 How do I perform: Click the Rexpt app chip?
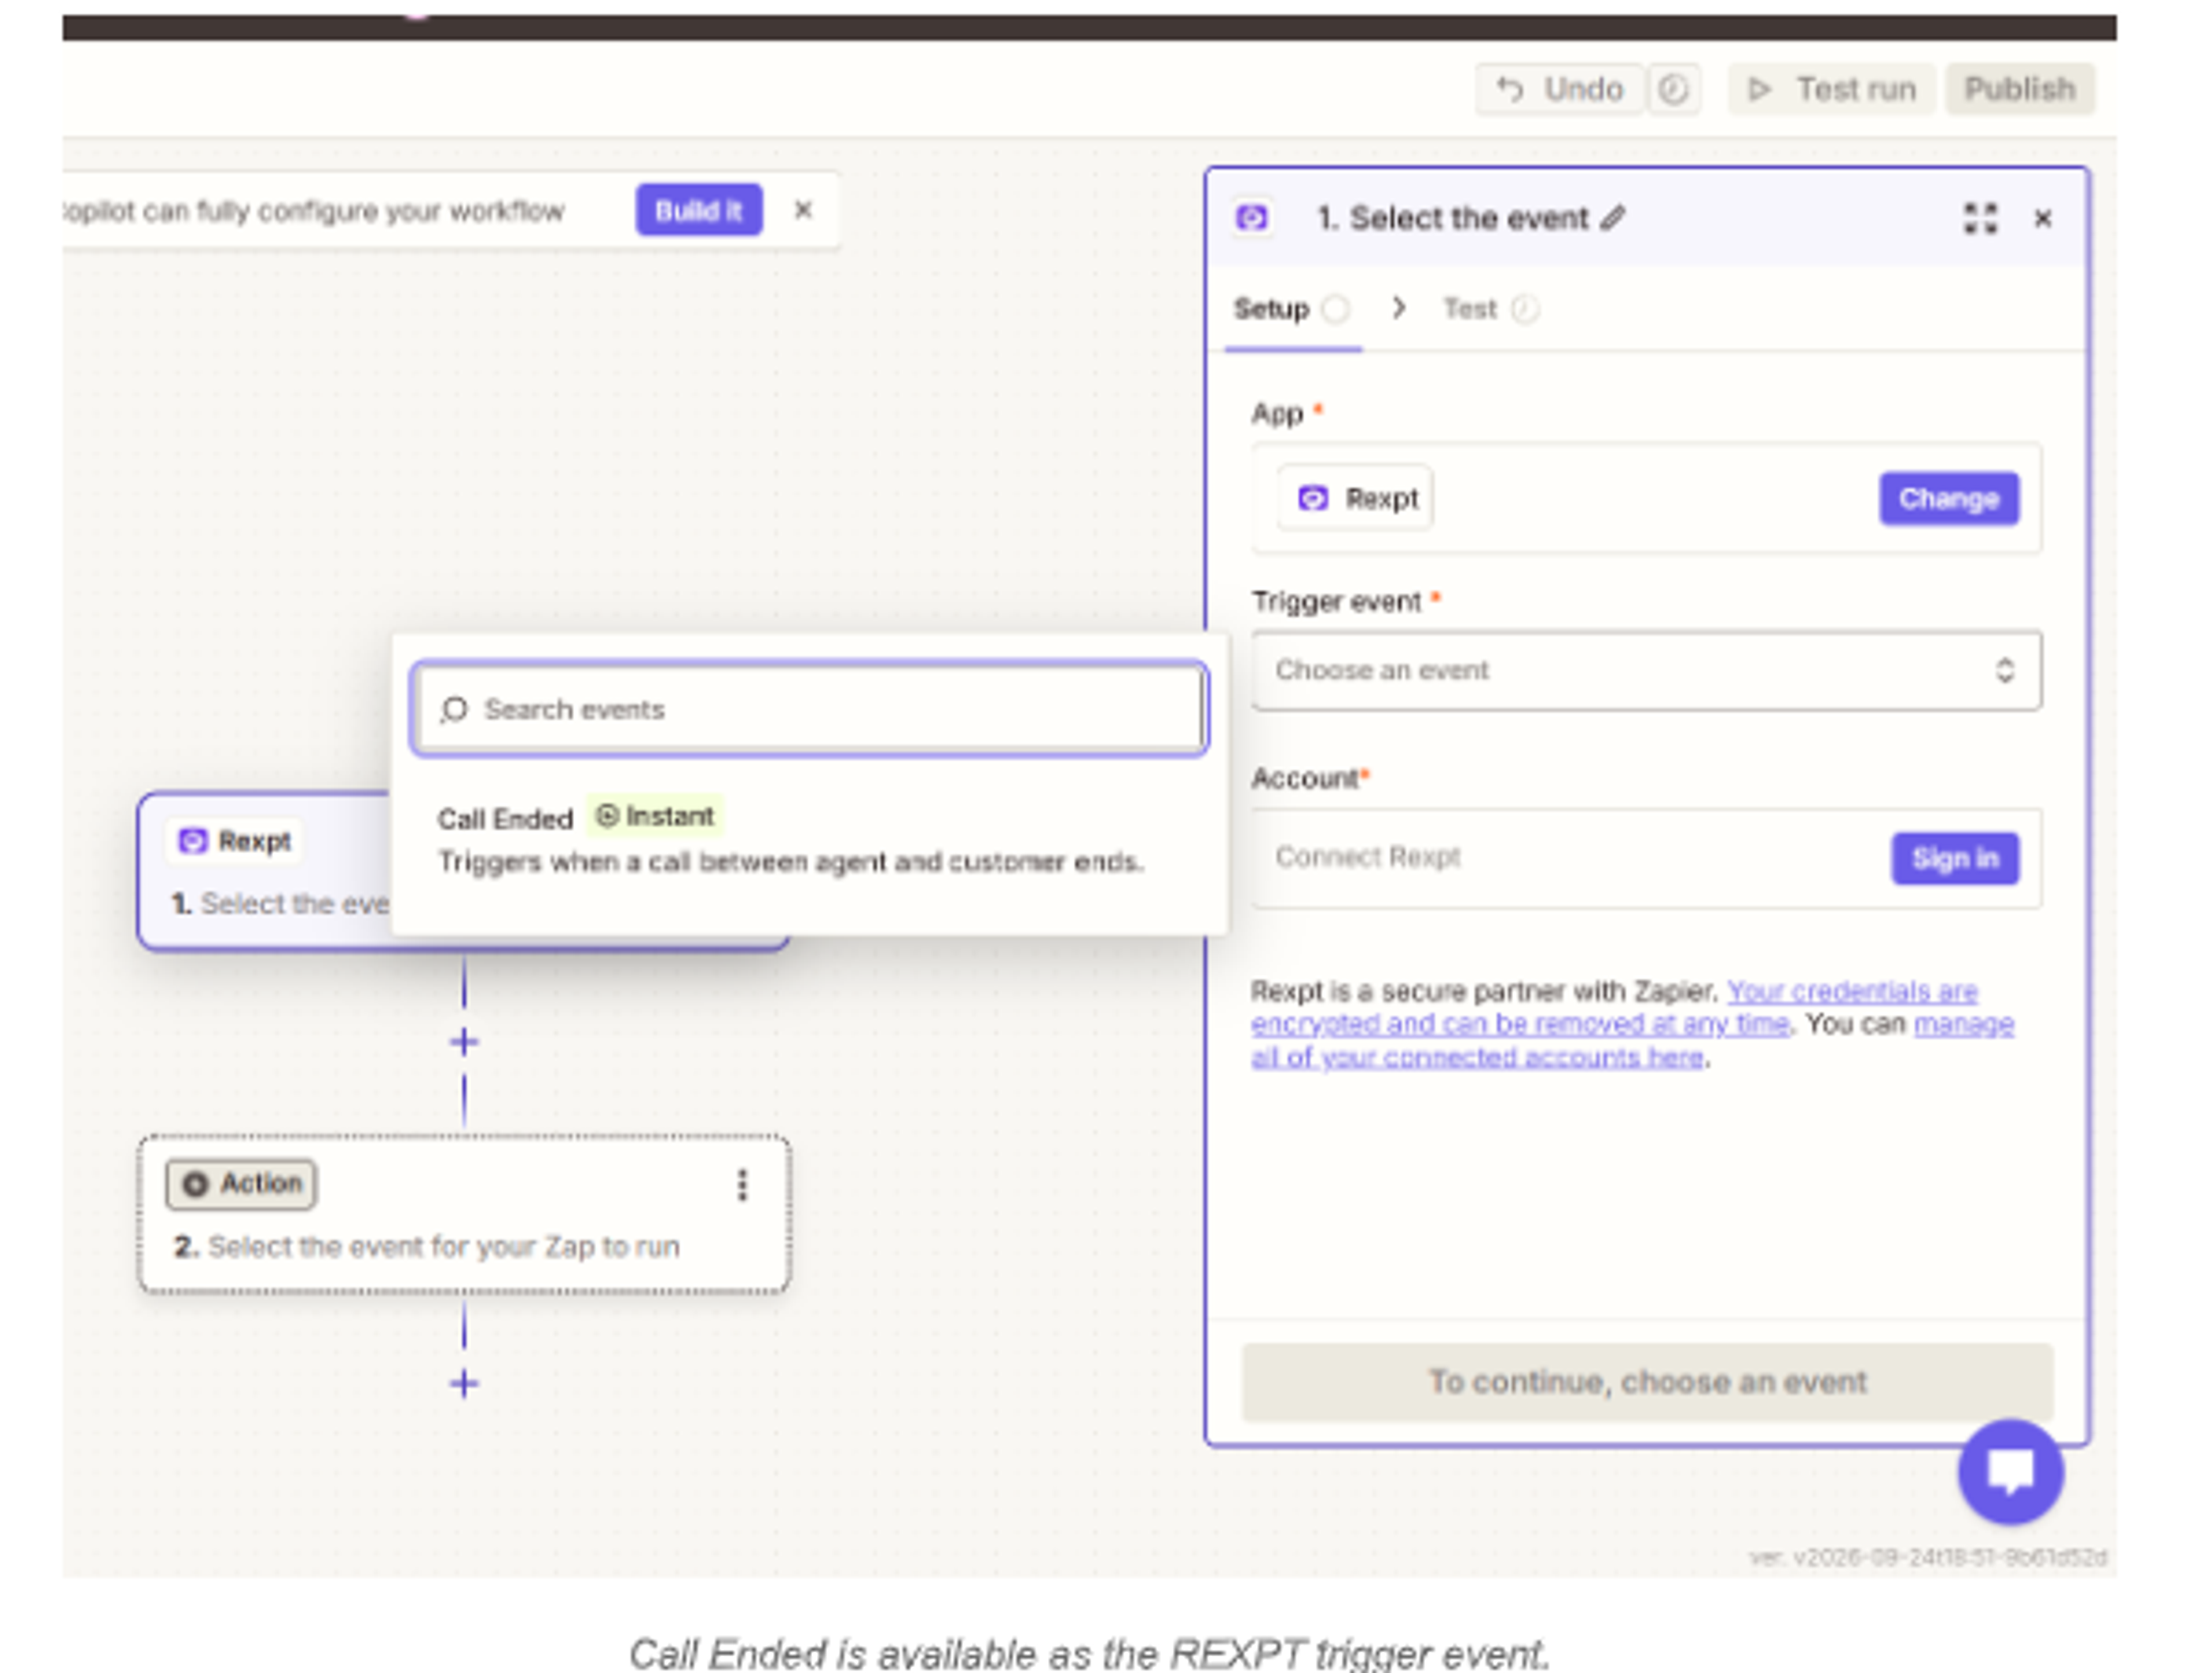click(1355, 498)
